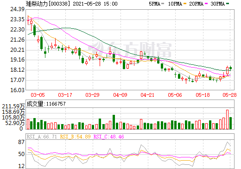Click the RSI_C:48.46 indicator label
Image resolution: width=241 pixels, height=169 pixels.
tap(109, 137)
